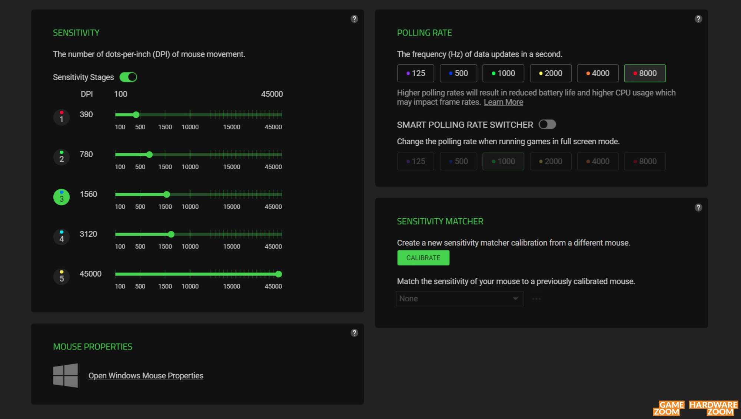The height and width of the screenshot is (419, 741).
Task: Select 1000 Hz polling rate option
Action: [503, 73]
